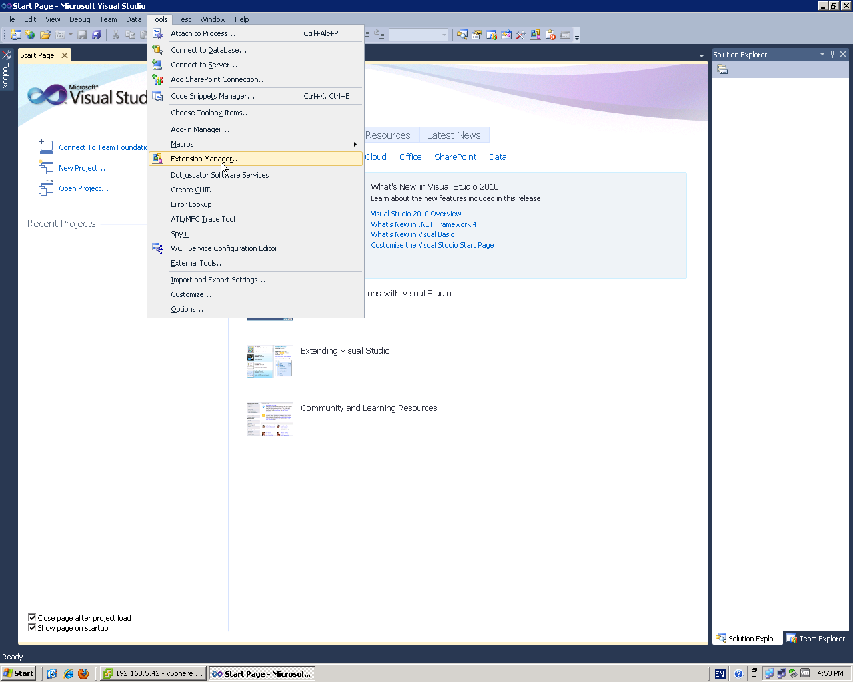Click the New Web Site toolbar icon
Viewport: 853px width, 682px height.
pos(30,35)
